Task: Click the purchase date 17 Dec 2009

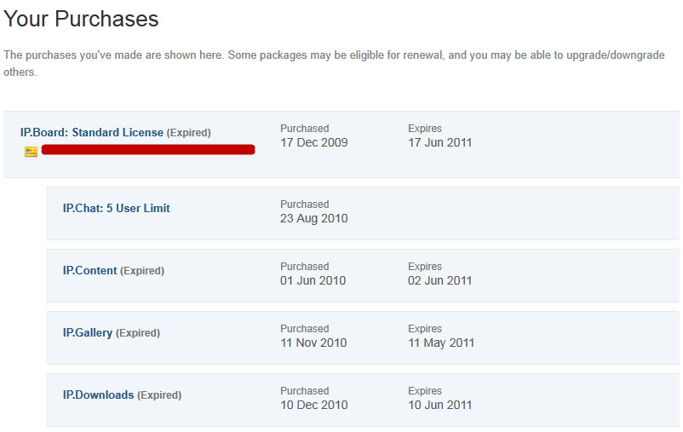Action: tap(313, 142)
